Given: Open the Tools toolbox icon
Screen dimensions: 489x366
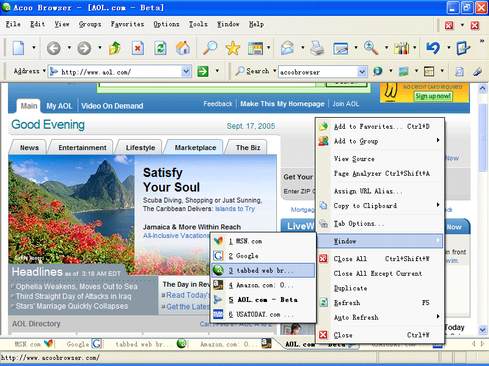Looking at the screenshot, I should coord(402,48).
